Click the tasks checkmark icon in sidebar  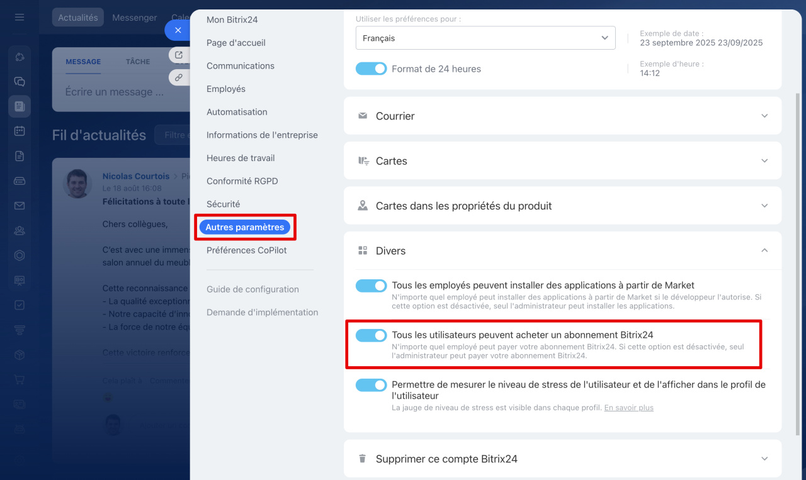point(20,305)
